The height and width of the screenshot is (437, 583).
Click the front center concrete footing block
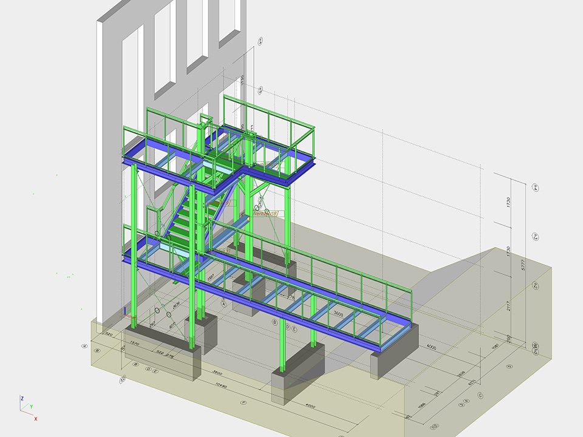[298, 373]
